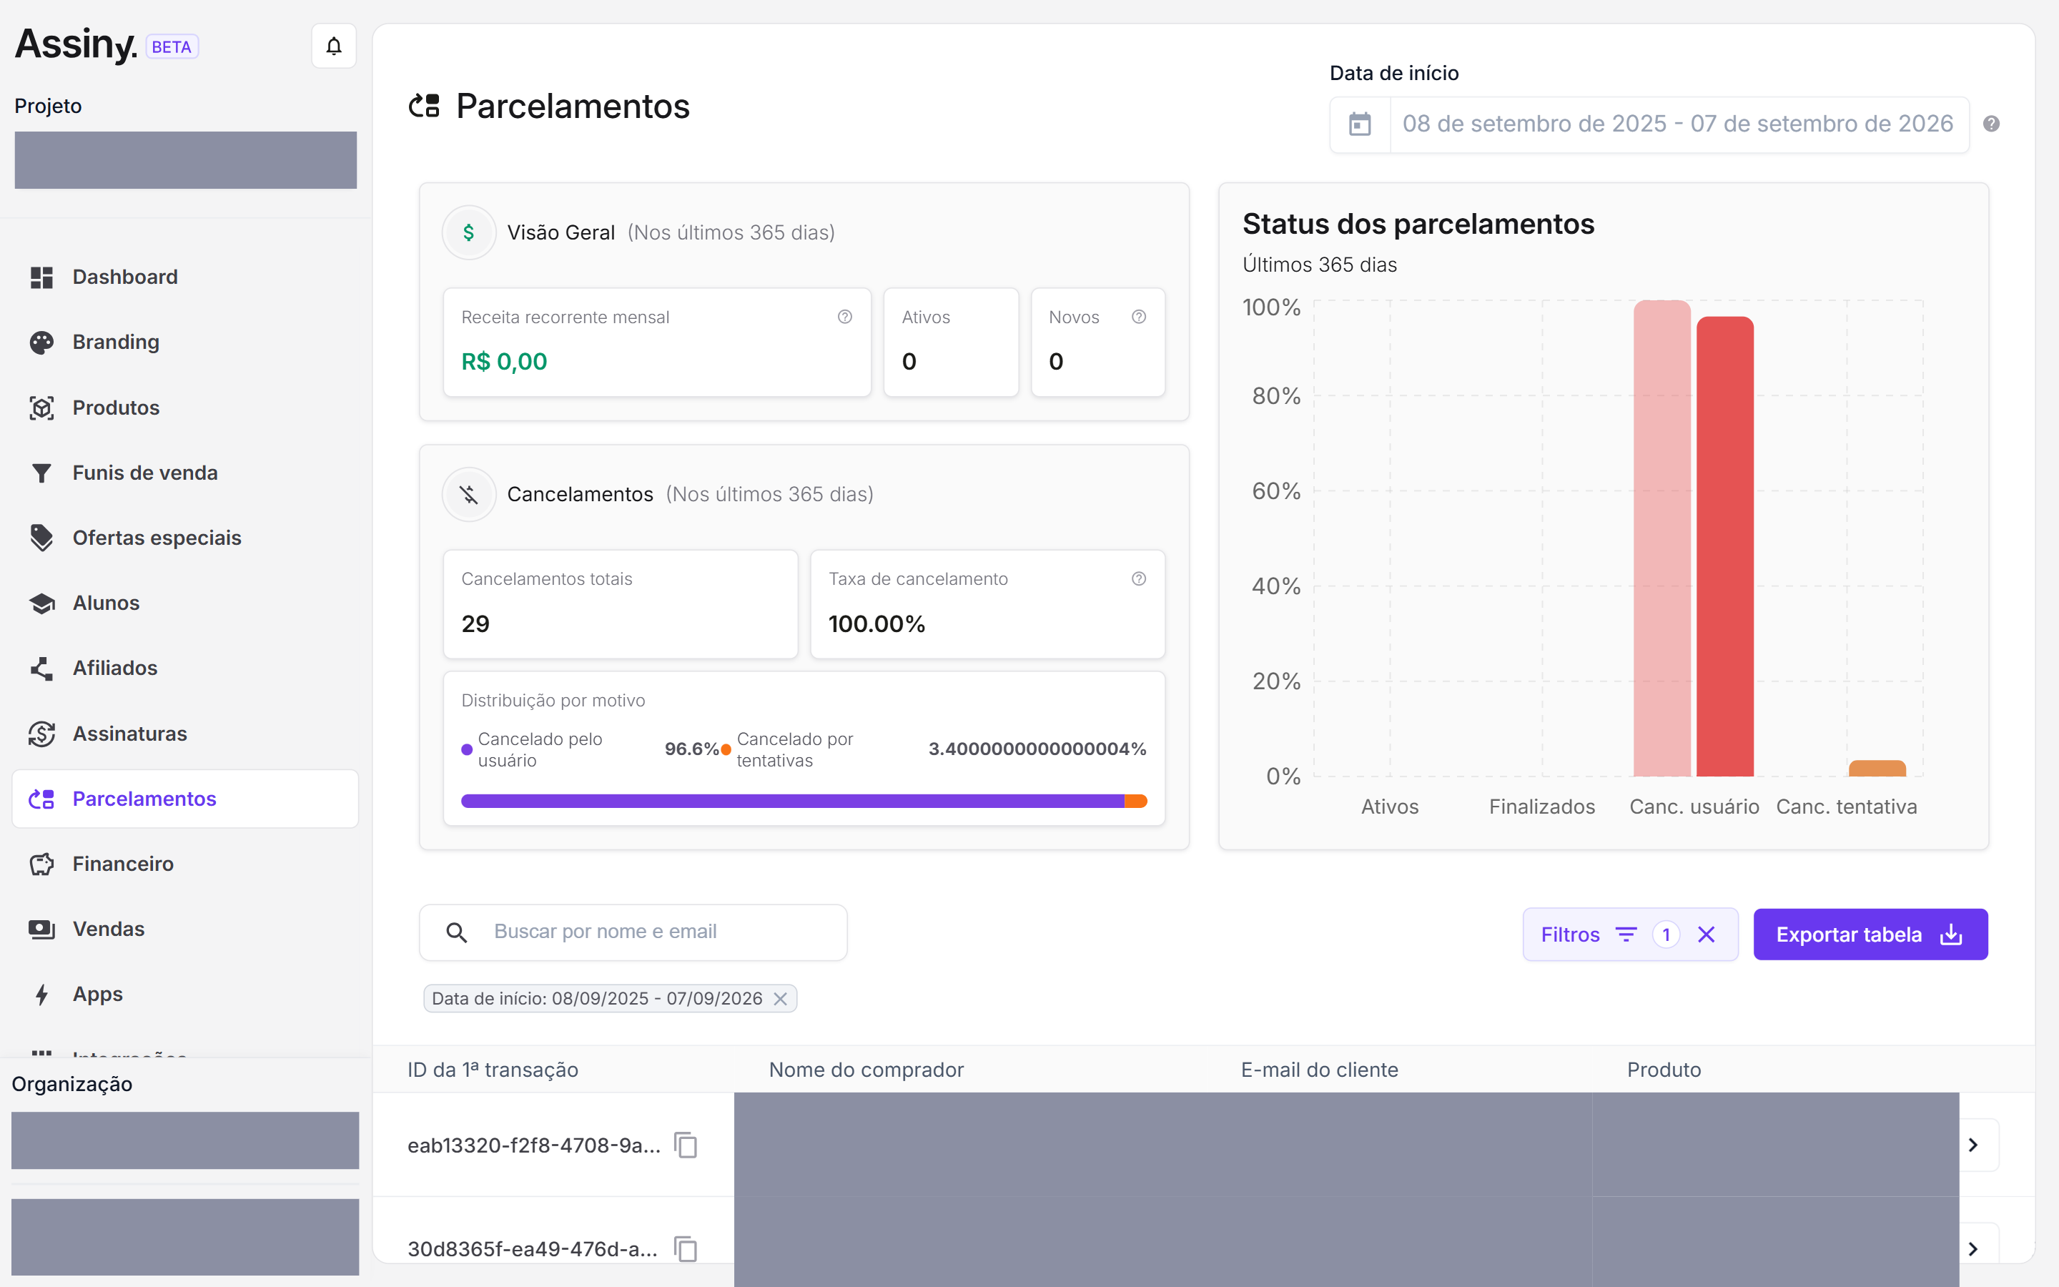
Task: Remove the Data de início filter chip
Action: (780, 998)
